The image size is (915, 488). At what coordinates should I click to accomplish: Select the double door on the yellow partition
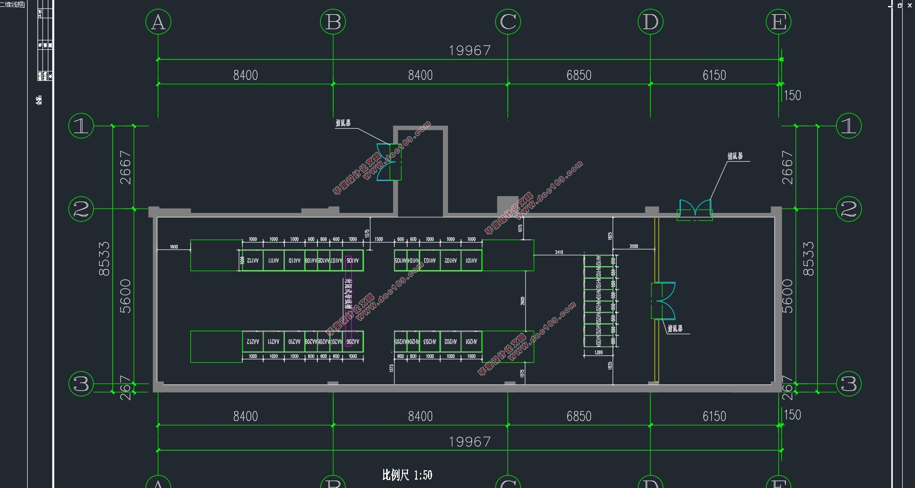[663, 301]
